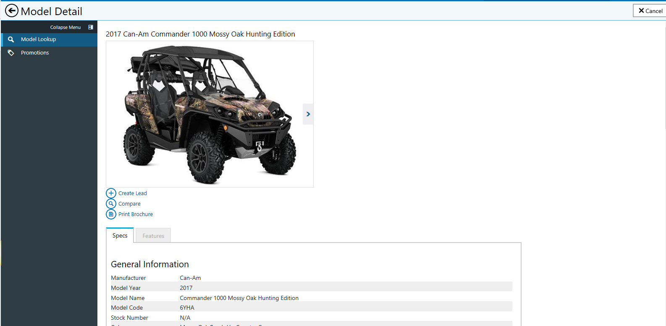This screenshot has height=326, width=666.
Task: Click the Model Year value '2017'
Action: pyautogui.click(x=186, y=288)
